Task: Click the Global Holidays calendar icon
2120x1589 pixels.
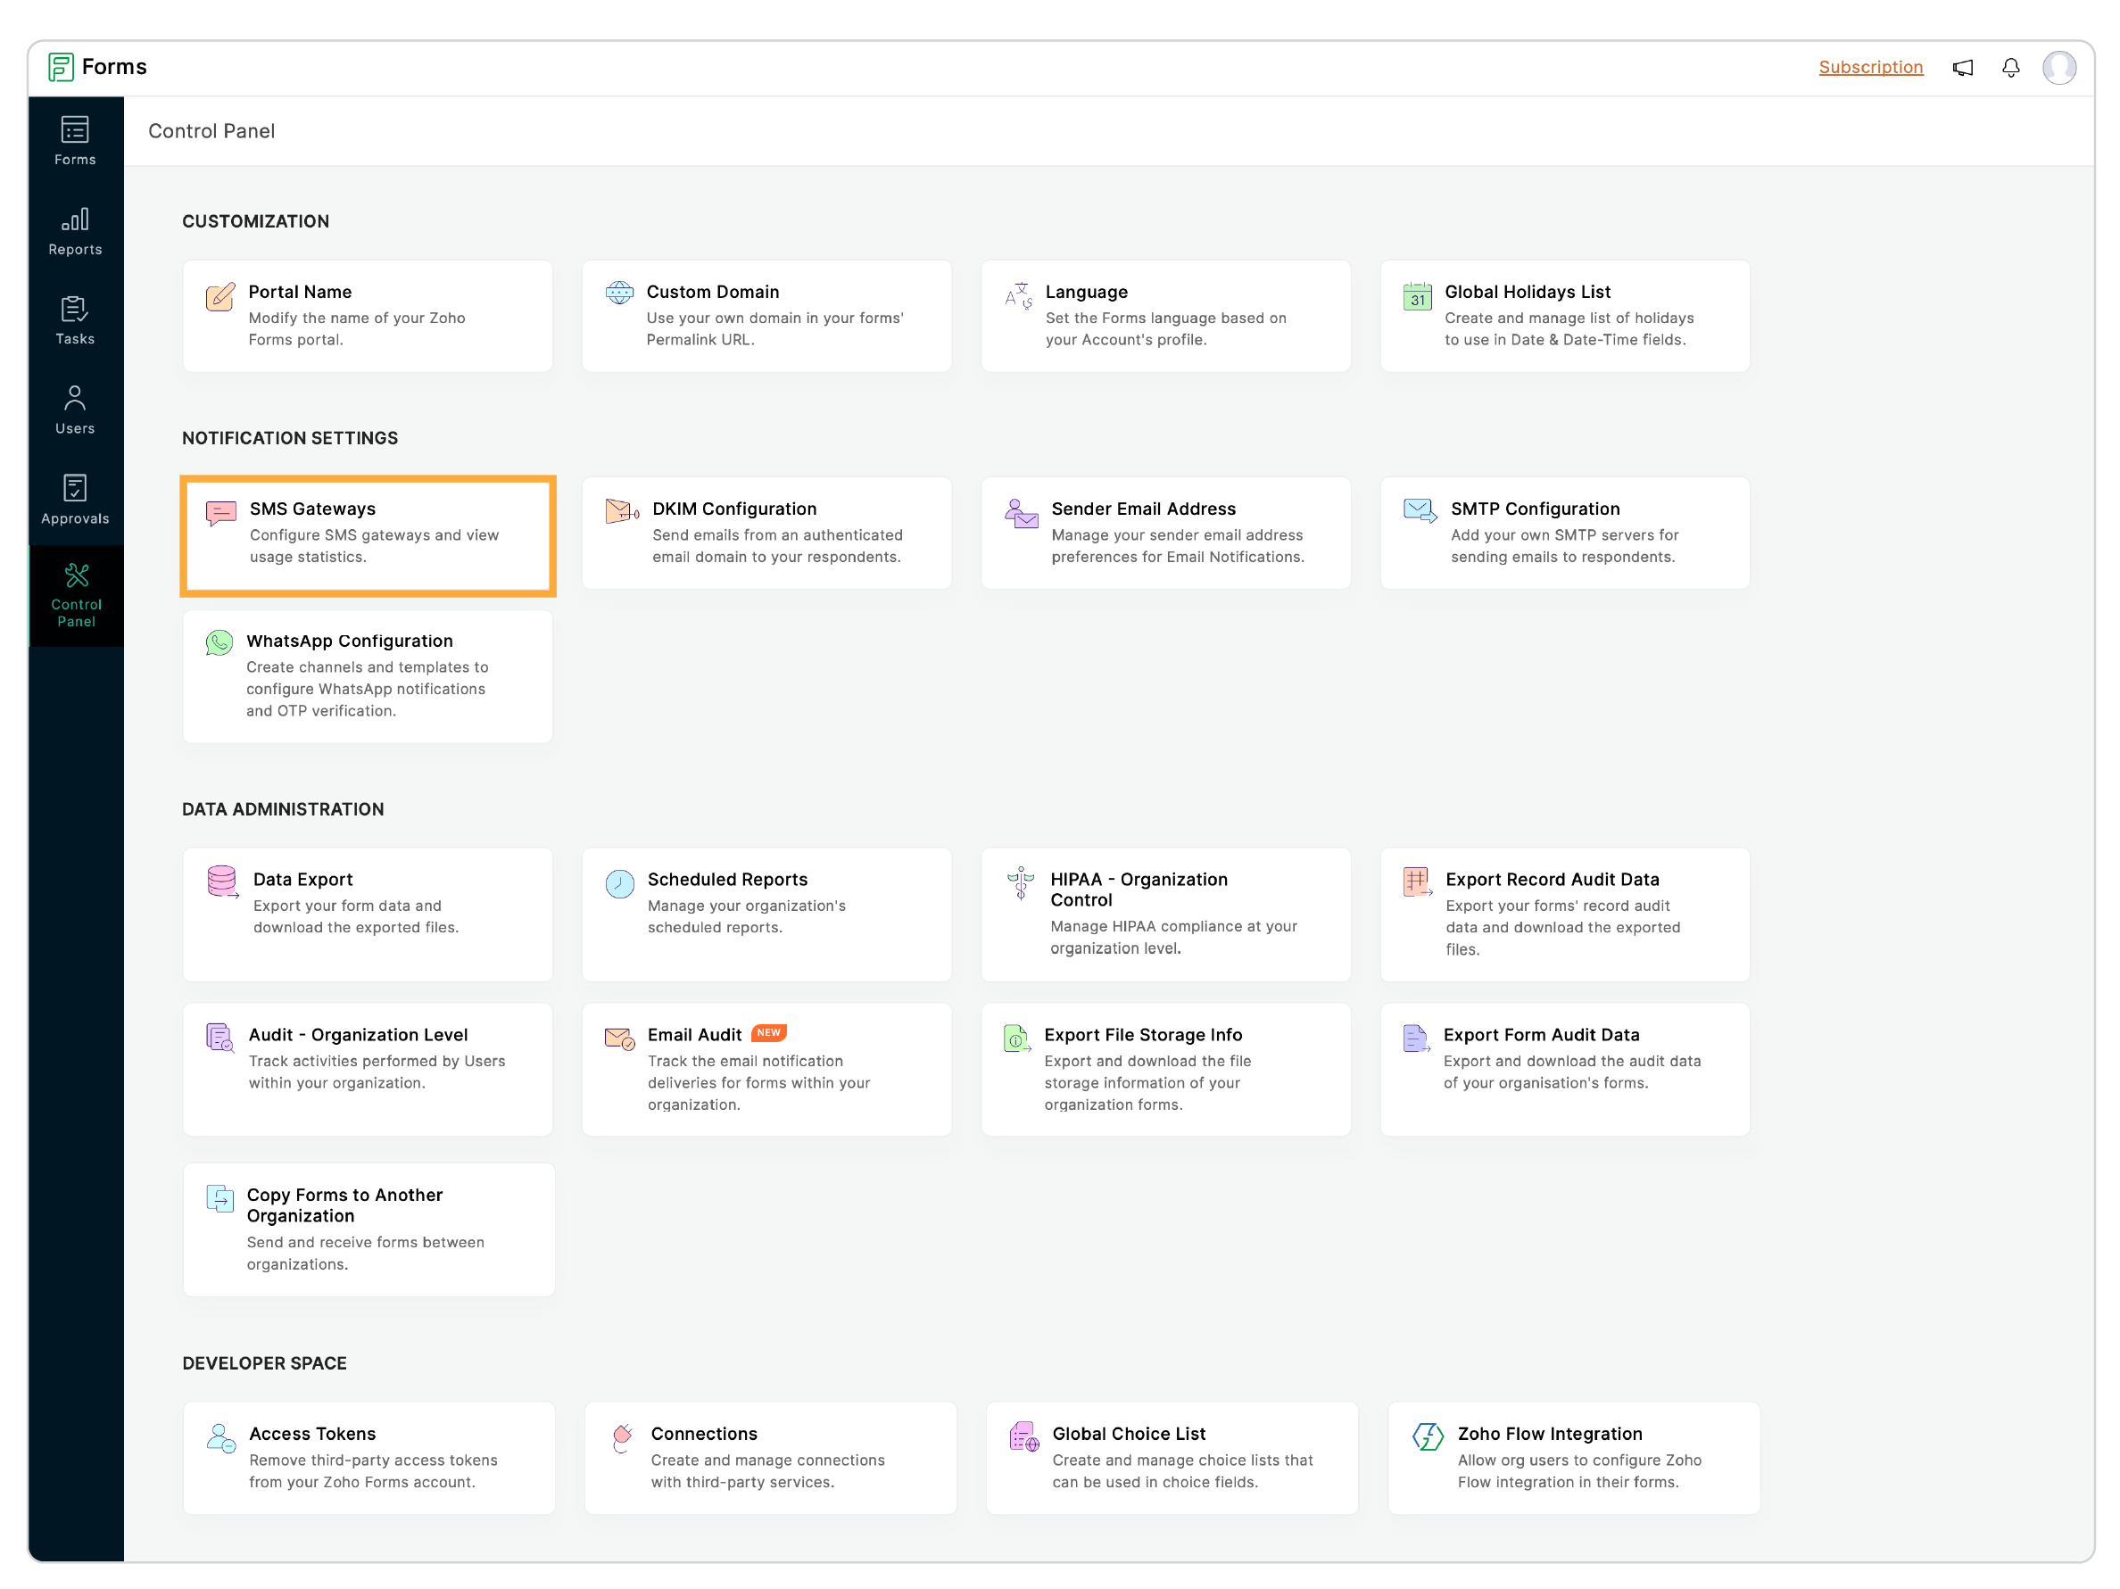Action: click(1417, 296)
